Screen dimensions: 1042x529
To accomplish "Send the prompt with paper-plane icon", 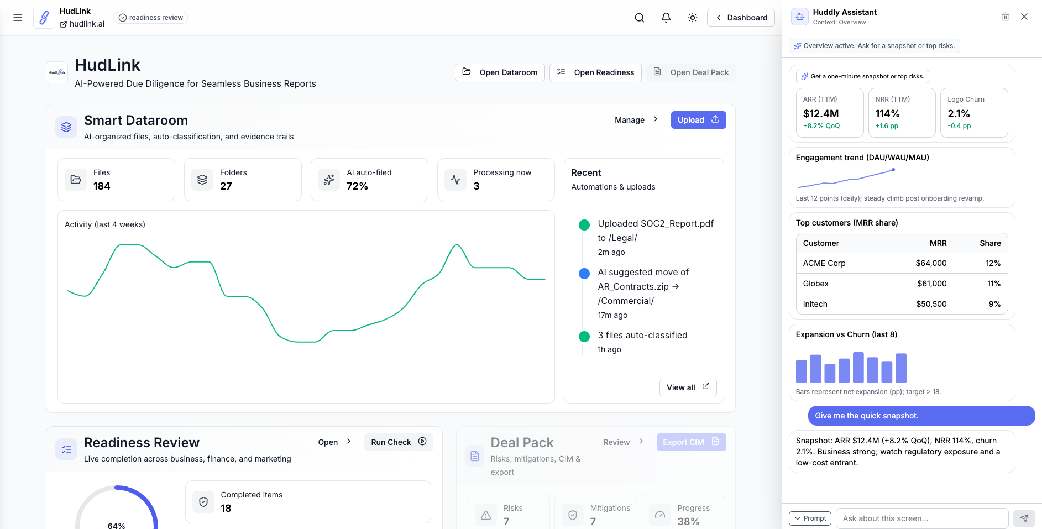I will pyautogui.click(x=1024, y=518).
